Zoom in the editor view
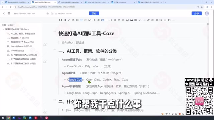The height and width of the screenshot is (120, 214). (x=161, y=20)
